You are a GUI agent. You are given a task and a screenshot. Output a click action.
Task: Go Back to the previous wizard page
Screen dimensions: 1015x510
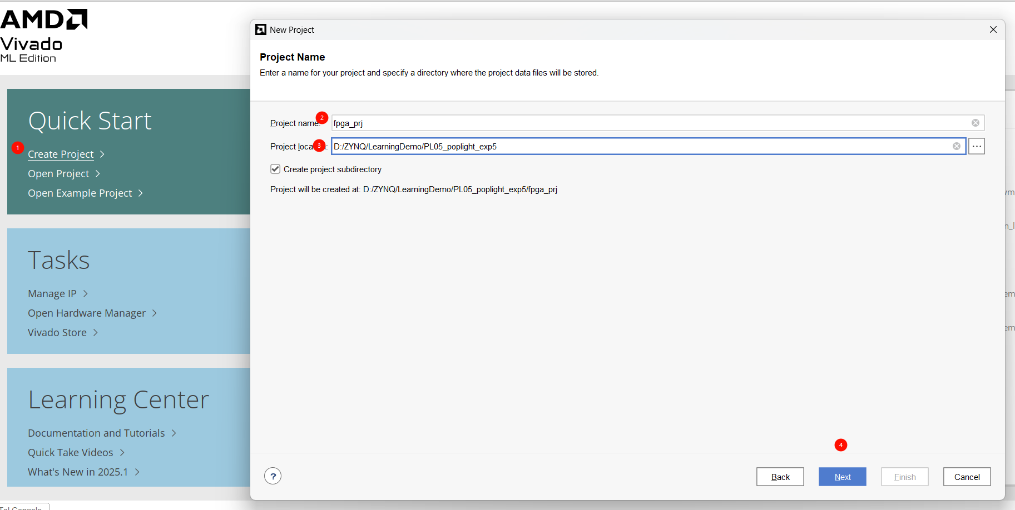(x=780, y=477)
